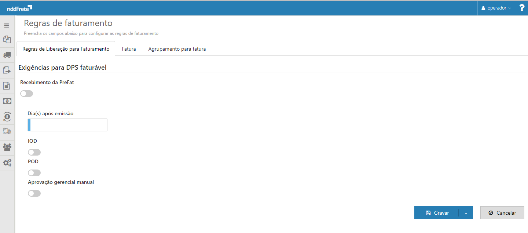Toggle Aprovação gerencial manual switch
Screen dimensions: 528x233
[34, 193]
